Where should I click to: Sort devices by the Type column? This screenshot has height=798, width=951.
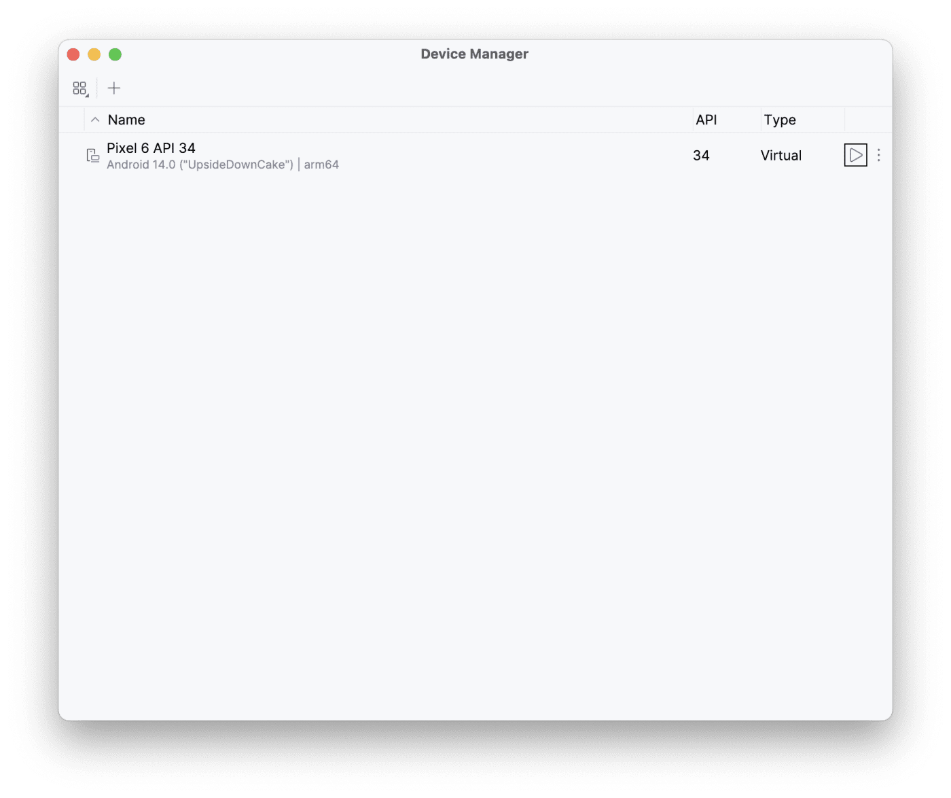(780, 120)
